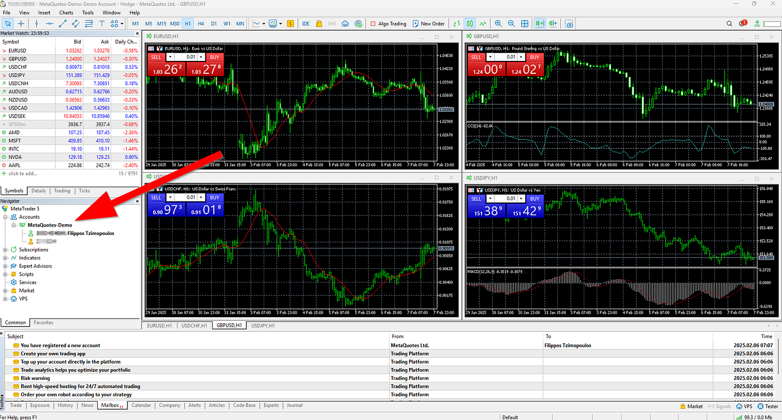The image size is (782, 420).
Task: Switch chart to bar chart
Action: pos(457,23)
